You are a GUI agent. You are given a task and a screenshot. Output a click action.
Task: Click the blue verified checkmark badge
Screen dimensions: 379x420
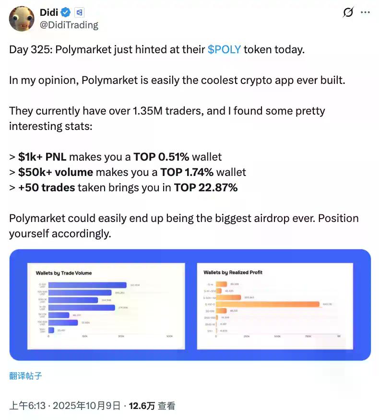65,12
